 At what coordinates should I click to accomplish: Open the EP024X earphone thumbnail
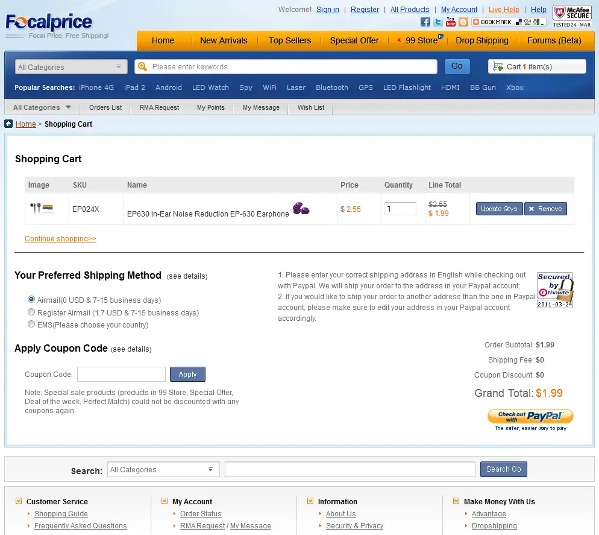tap(41, 209)
